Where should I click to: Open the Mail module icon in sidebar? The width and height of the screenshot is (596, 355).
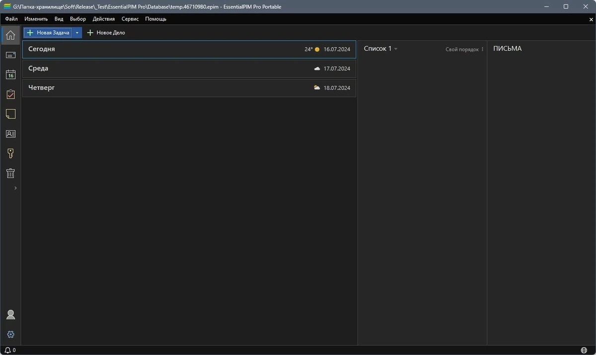(10, 55)
